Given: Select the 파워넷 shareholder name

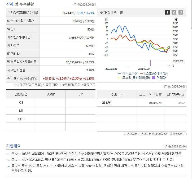Looking at the screenshot, I should pyautogui.click(x=107, y=103).
